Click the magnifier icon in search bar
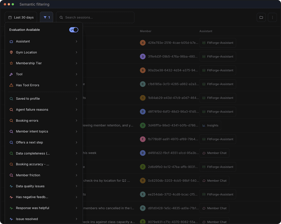Image resolution: width=281 pixels, height=224 pixels. pos(61,17)
